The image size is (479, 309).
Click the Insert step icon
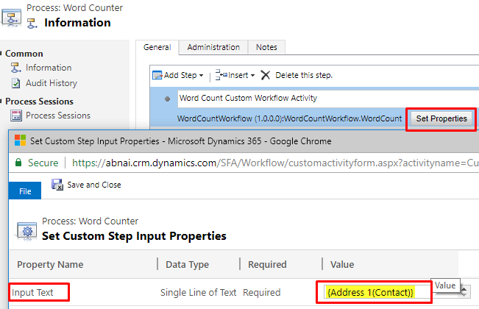coord(221,75)
